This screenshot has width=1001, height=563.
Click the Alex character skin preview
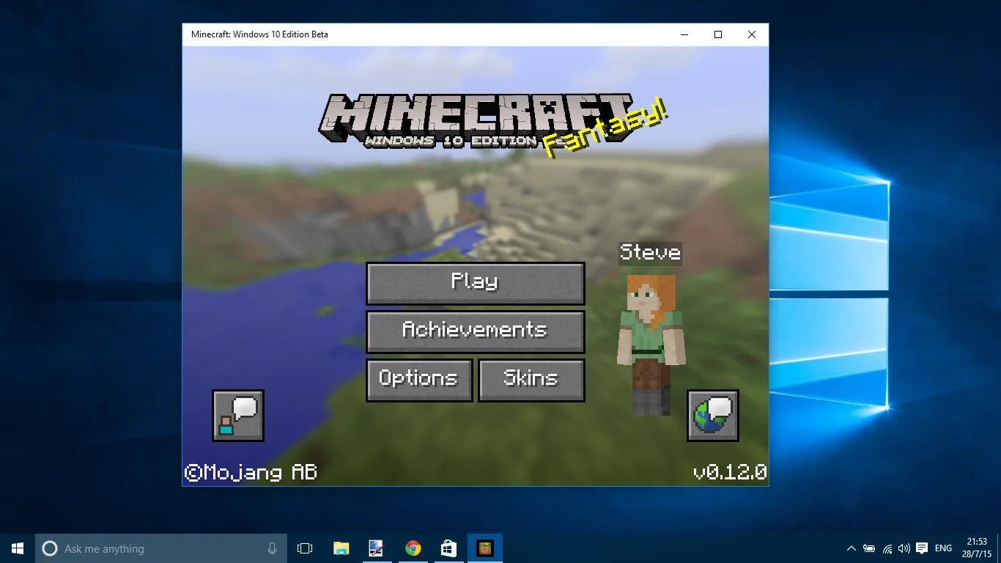[651, 345]
